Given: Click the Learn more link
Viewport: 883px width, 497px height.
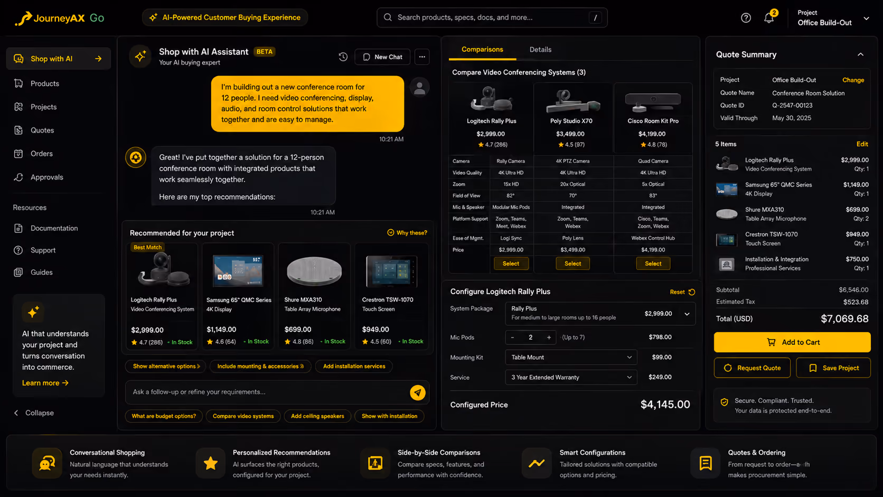Looking at the screenshot, I should 45,383.
